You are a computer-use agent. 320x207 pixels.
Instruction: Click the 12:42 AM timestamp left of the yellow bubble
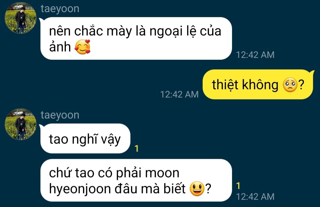(179, 94)
